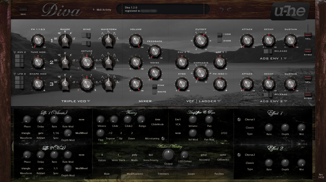Screen dimensions: 326x182
Task: Switch to the Patches tab
Action: click(x=219, y=174)
